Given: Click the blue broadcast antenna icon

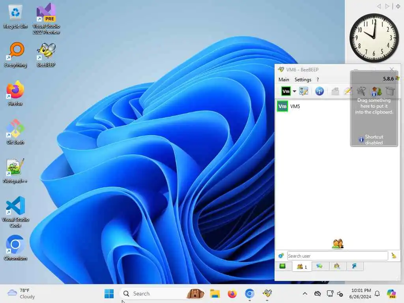Looking at the screenshot, I should pos(319,91).
